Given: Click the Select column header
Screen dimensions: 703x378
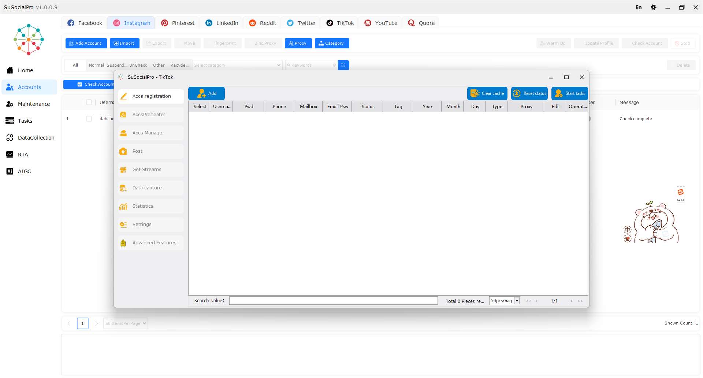Looking at the screenshot, I should [200, 107].
